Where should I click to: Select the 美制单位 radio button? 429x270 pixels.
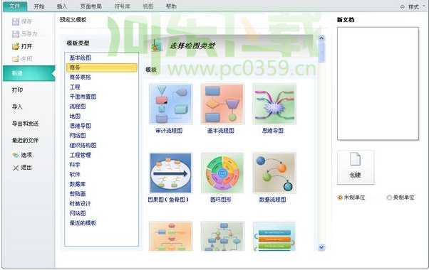(x=389, y=198)
